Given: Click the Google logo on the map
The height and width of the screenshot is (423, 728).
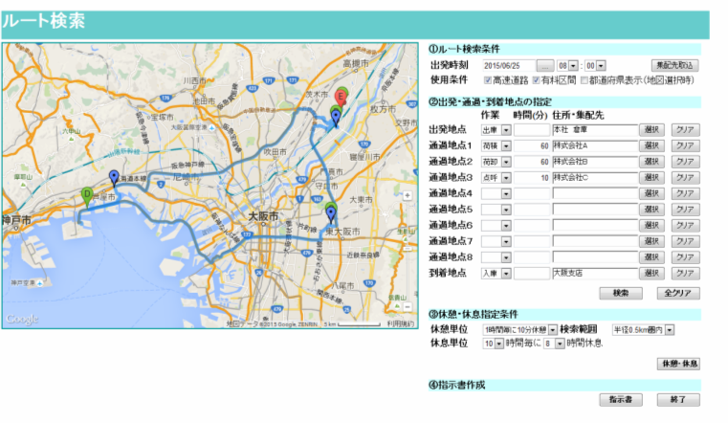Looking at the screenshot, I should tap(22, 319).
